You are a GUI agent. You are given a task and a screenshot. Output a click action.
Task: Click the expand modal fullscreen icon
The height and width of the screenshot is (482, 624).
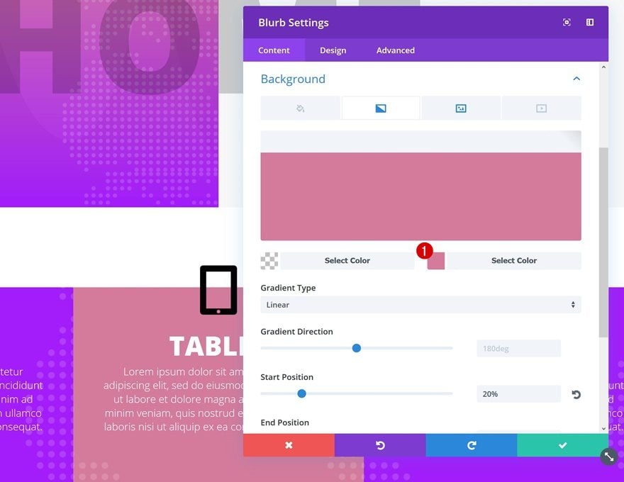567,22
